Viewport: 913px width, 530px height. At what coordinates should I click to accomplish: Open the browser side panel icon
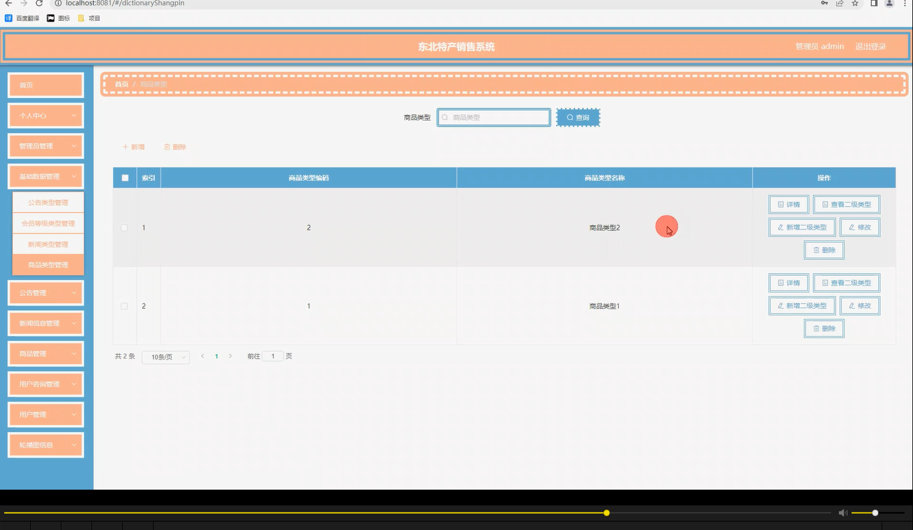[x=874, y=4]
